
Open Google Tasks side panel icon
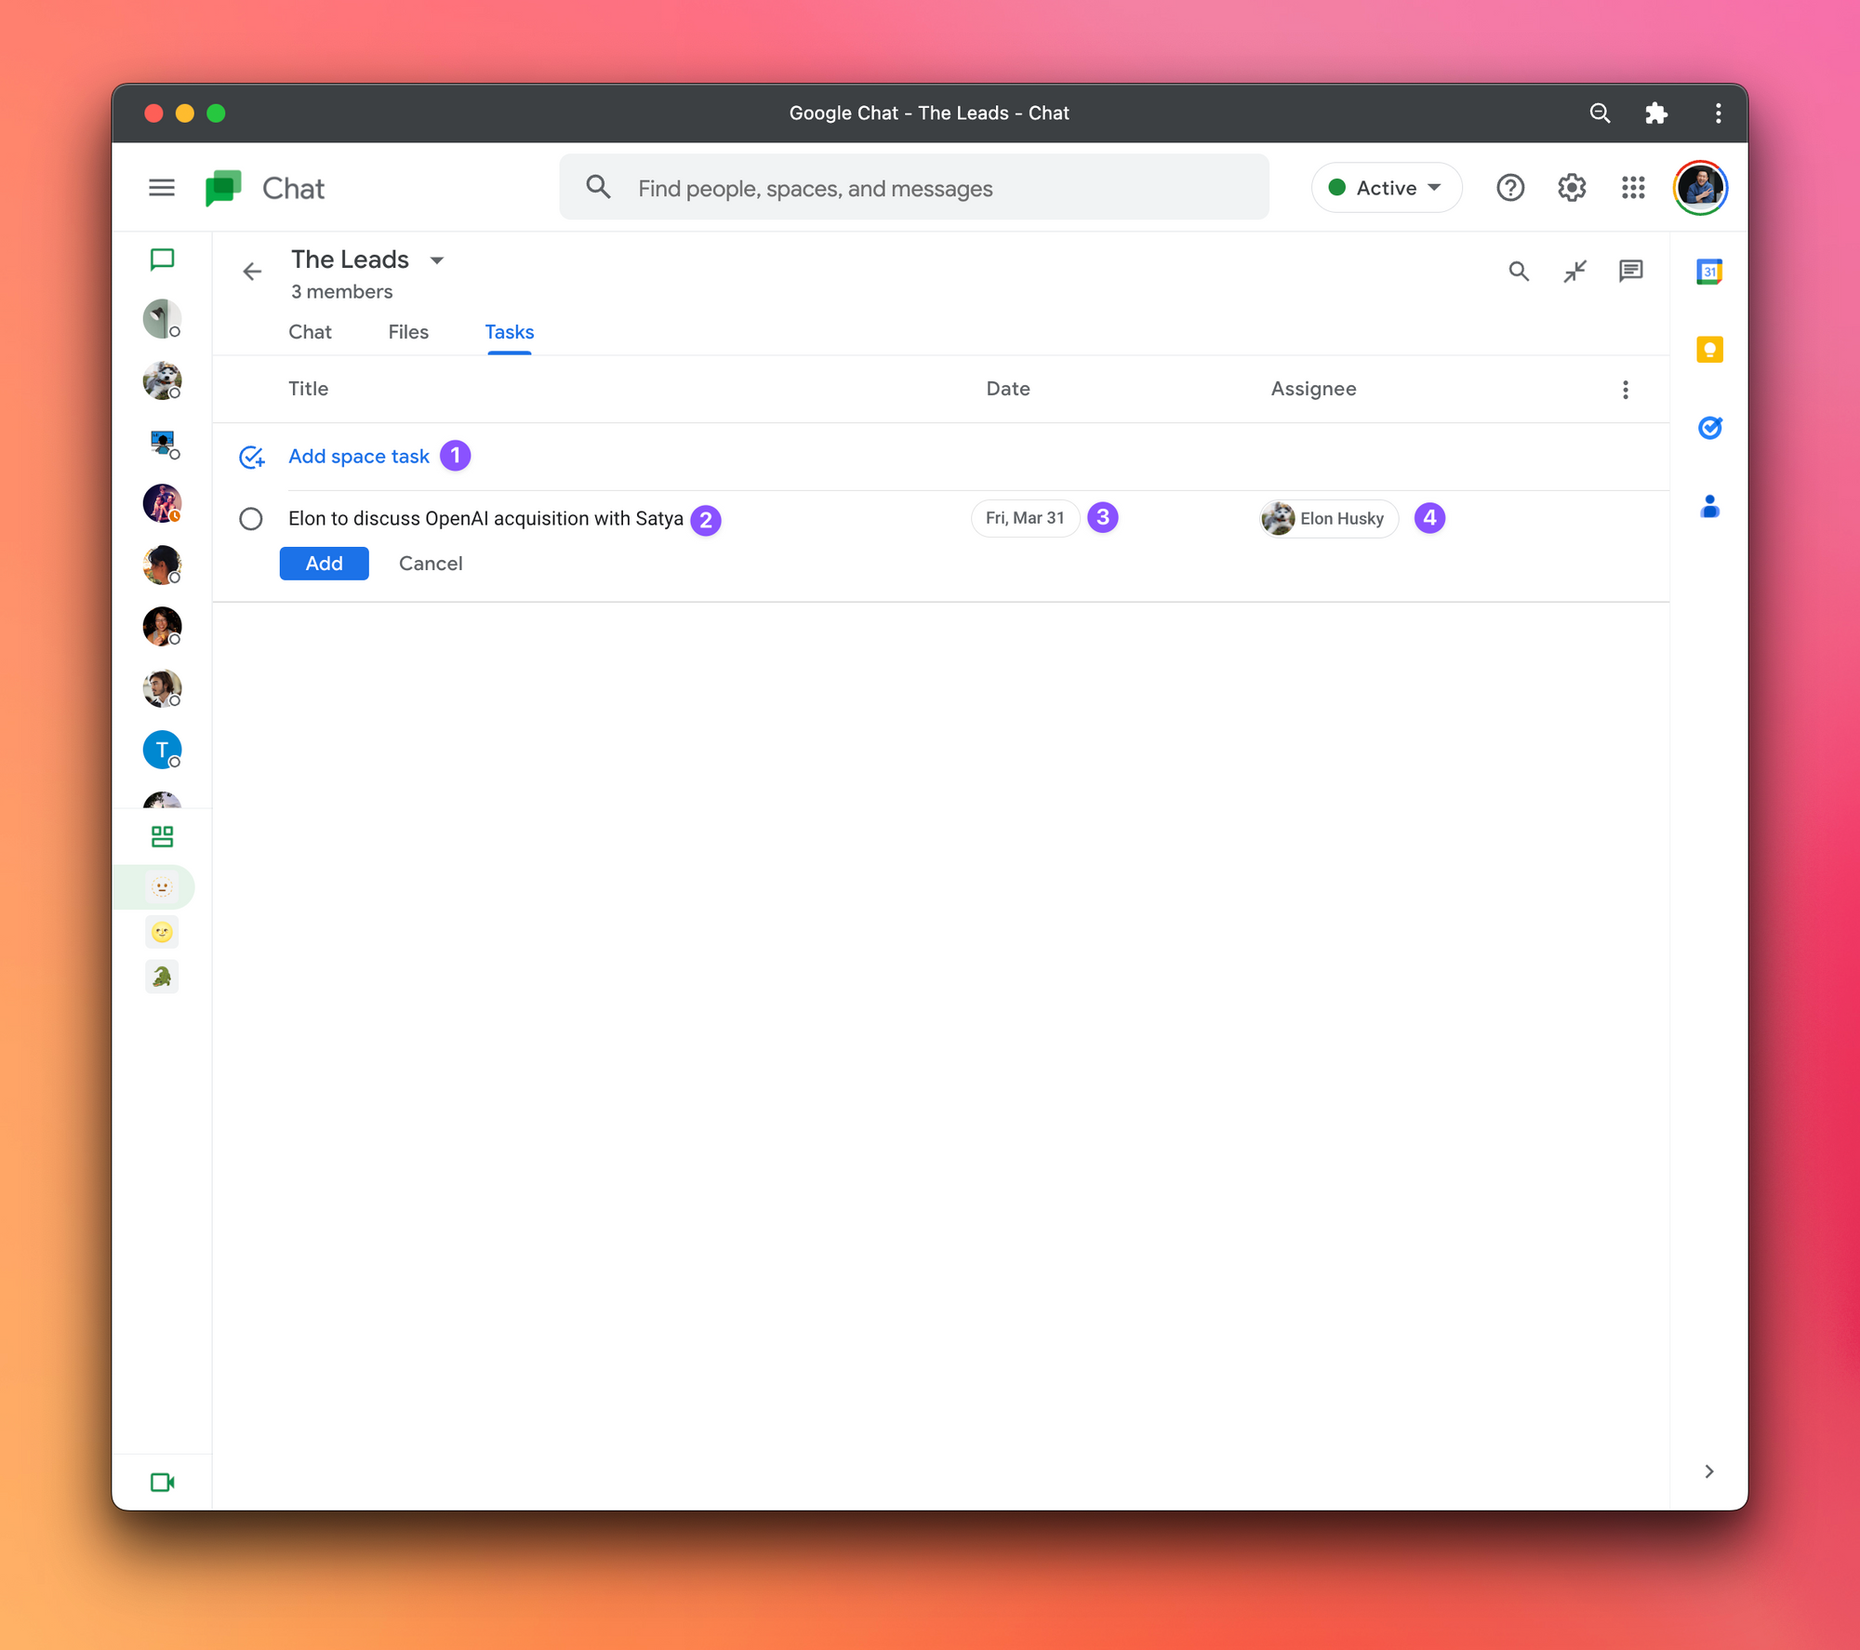[1709, 428]
